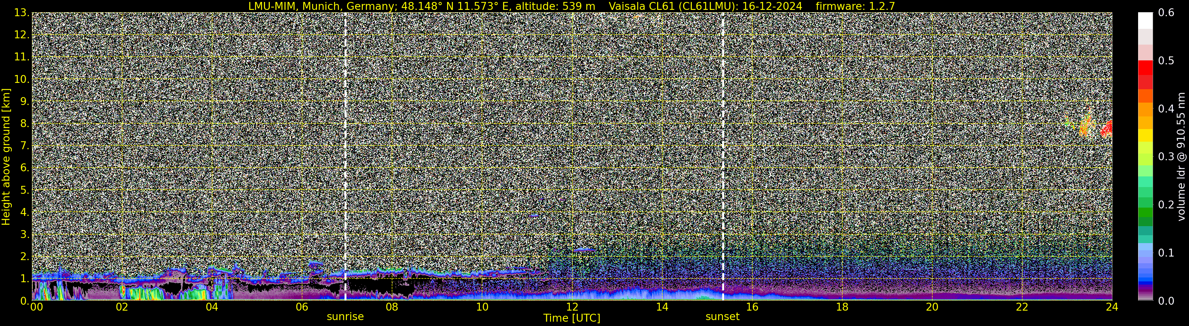Click the "08" tick on the time axis
Screen dimensions: 1189x326
click(392, 307)
